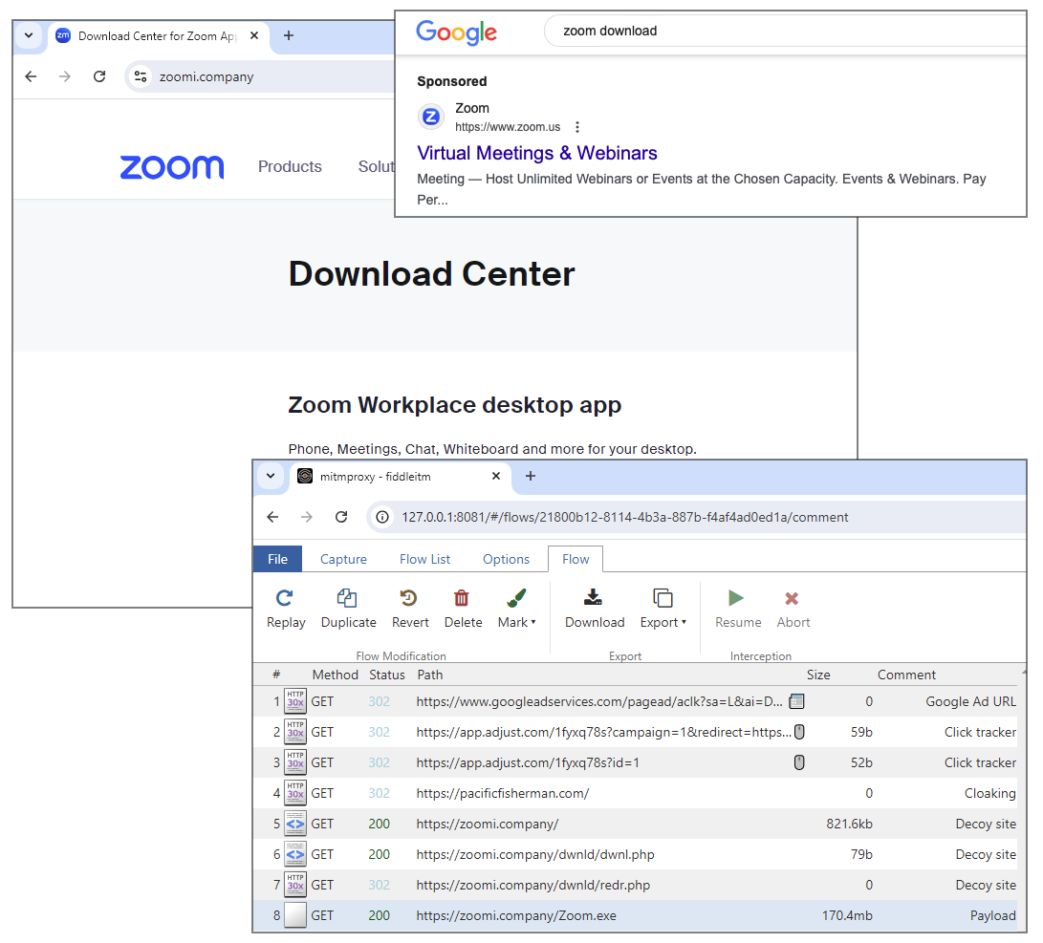Delete the selected flow
Viewport: 1043px width, 943px height.
click(x=463, y=609)
